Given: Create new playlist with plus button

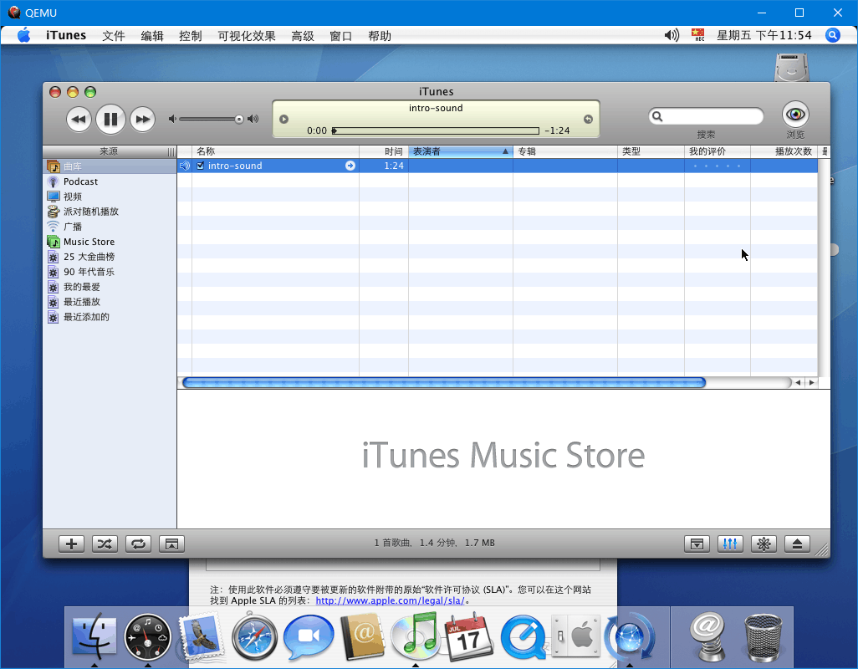Looking at the screenshot, I should click(71, 544).
